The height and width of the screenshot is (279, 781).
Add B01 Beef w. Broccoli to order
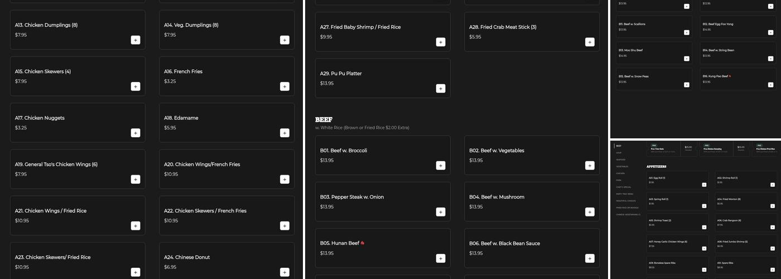click(441, 165)
